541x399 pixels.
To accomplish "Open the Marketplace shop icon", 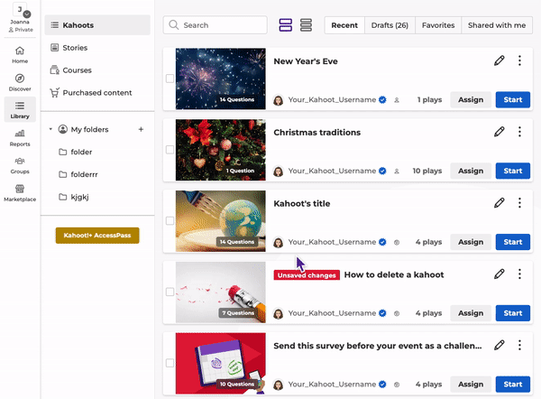I will [20, 189].
